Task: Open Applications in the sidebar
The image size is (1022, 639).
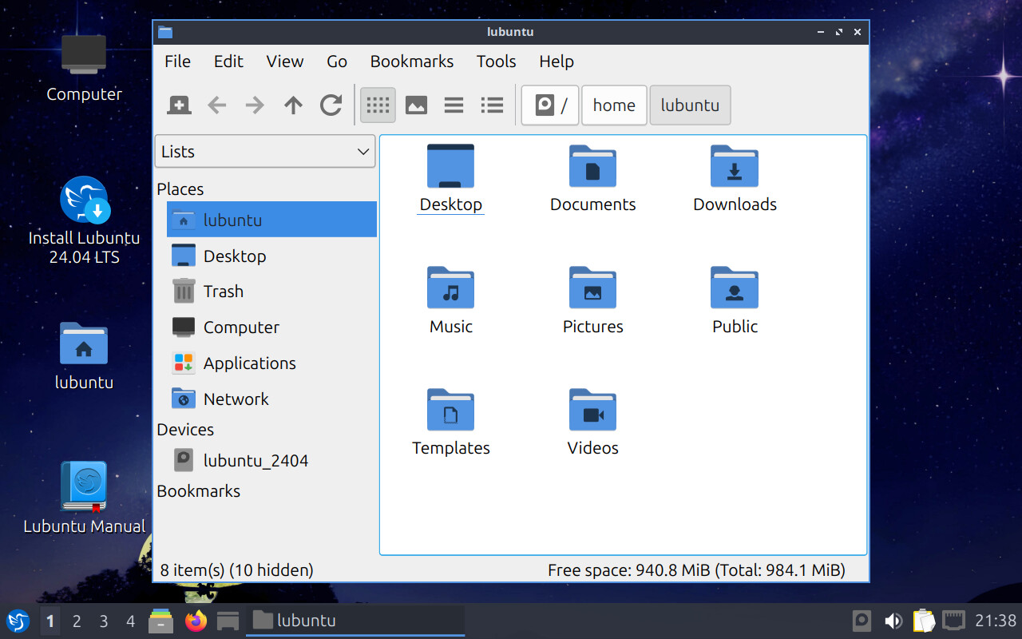Action: coord(271,363)
